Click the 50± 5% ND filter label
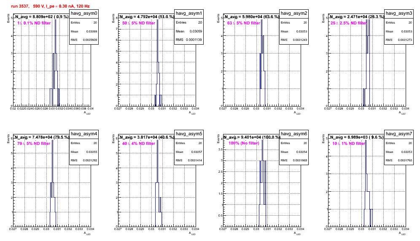The width and height of the screenshot is (420, 241). point(139,23)
